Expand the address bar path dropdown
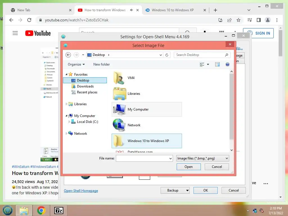The width and height of the screenshot is (288, 216). (x=161, y=55)
